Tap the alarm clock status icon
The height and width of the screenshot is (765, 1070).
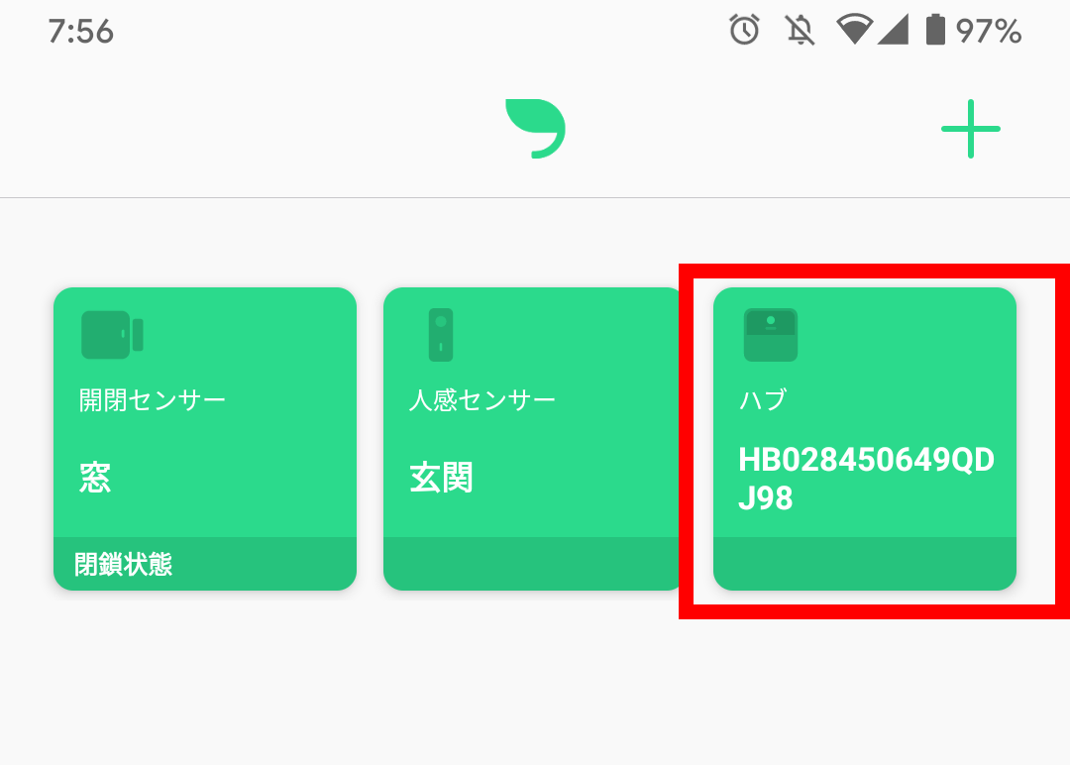click(744, 30)
